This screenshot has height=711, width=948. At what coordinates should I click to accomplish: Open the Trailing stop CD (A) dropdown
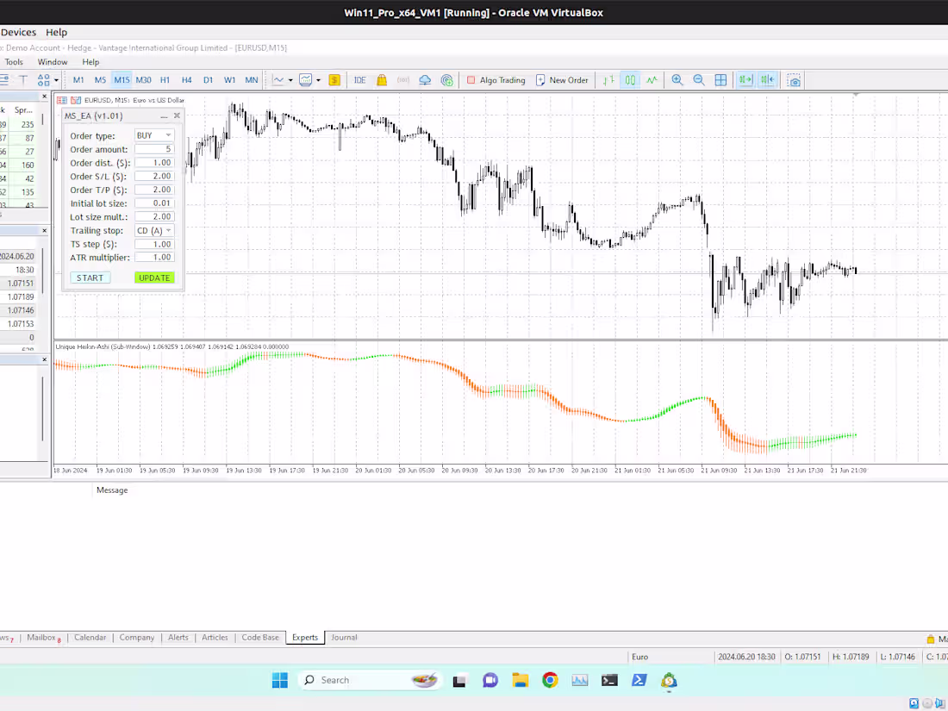pos(153,230)
